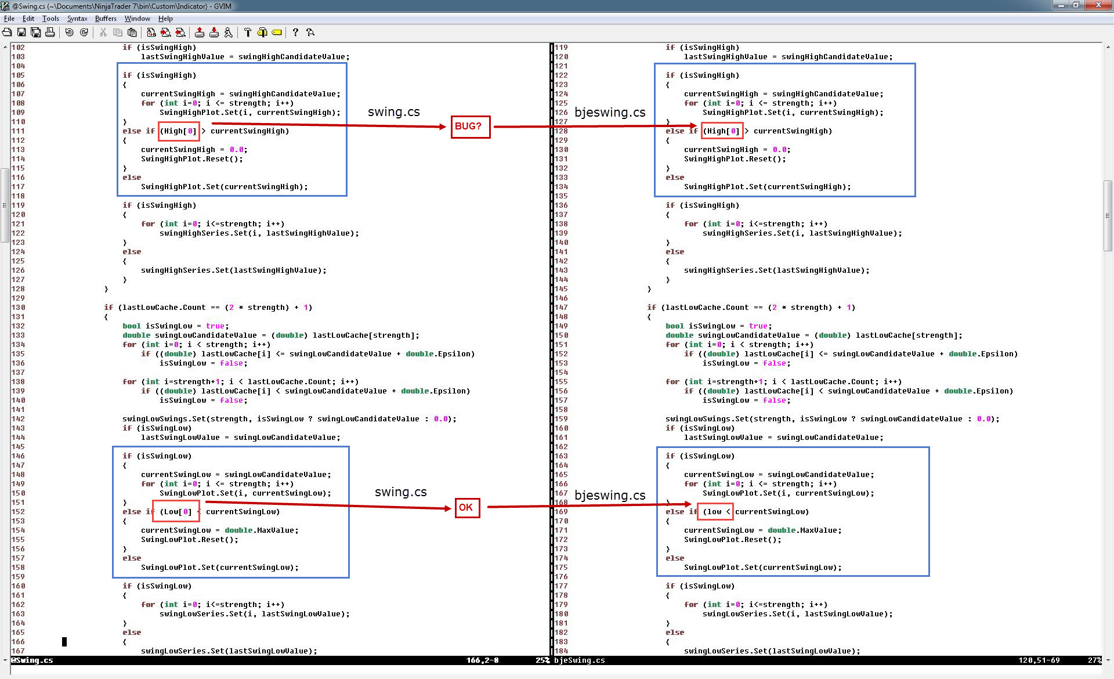This screenshot has width=1114, height=679.
Task: Click the Save all files icon
Action: coord(36,32)
